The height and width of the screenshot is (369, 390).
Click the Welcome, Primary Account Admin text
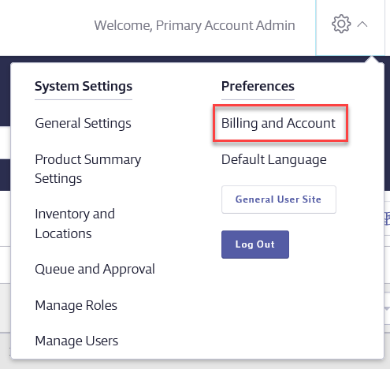coord(195,25)
